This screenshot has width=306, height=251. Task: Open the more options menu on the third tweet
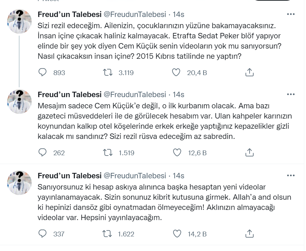click(291, 176)
